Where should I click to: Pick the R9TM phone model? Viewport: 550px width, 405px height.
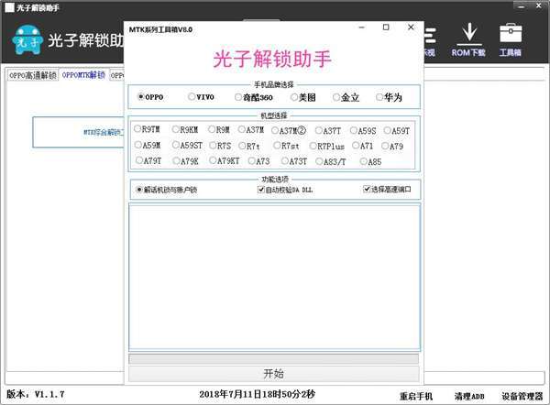138,130
